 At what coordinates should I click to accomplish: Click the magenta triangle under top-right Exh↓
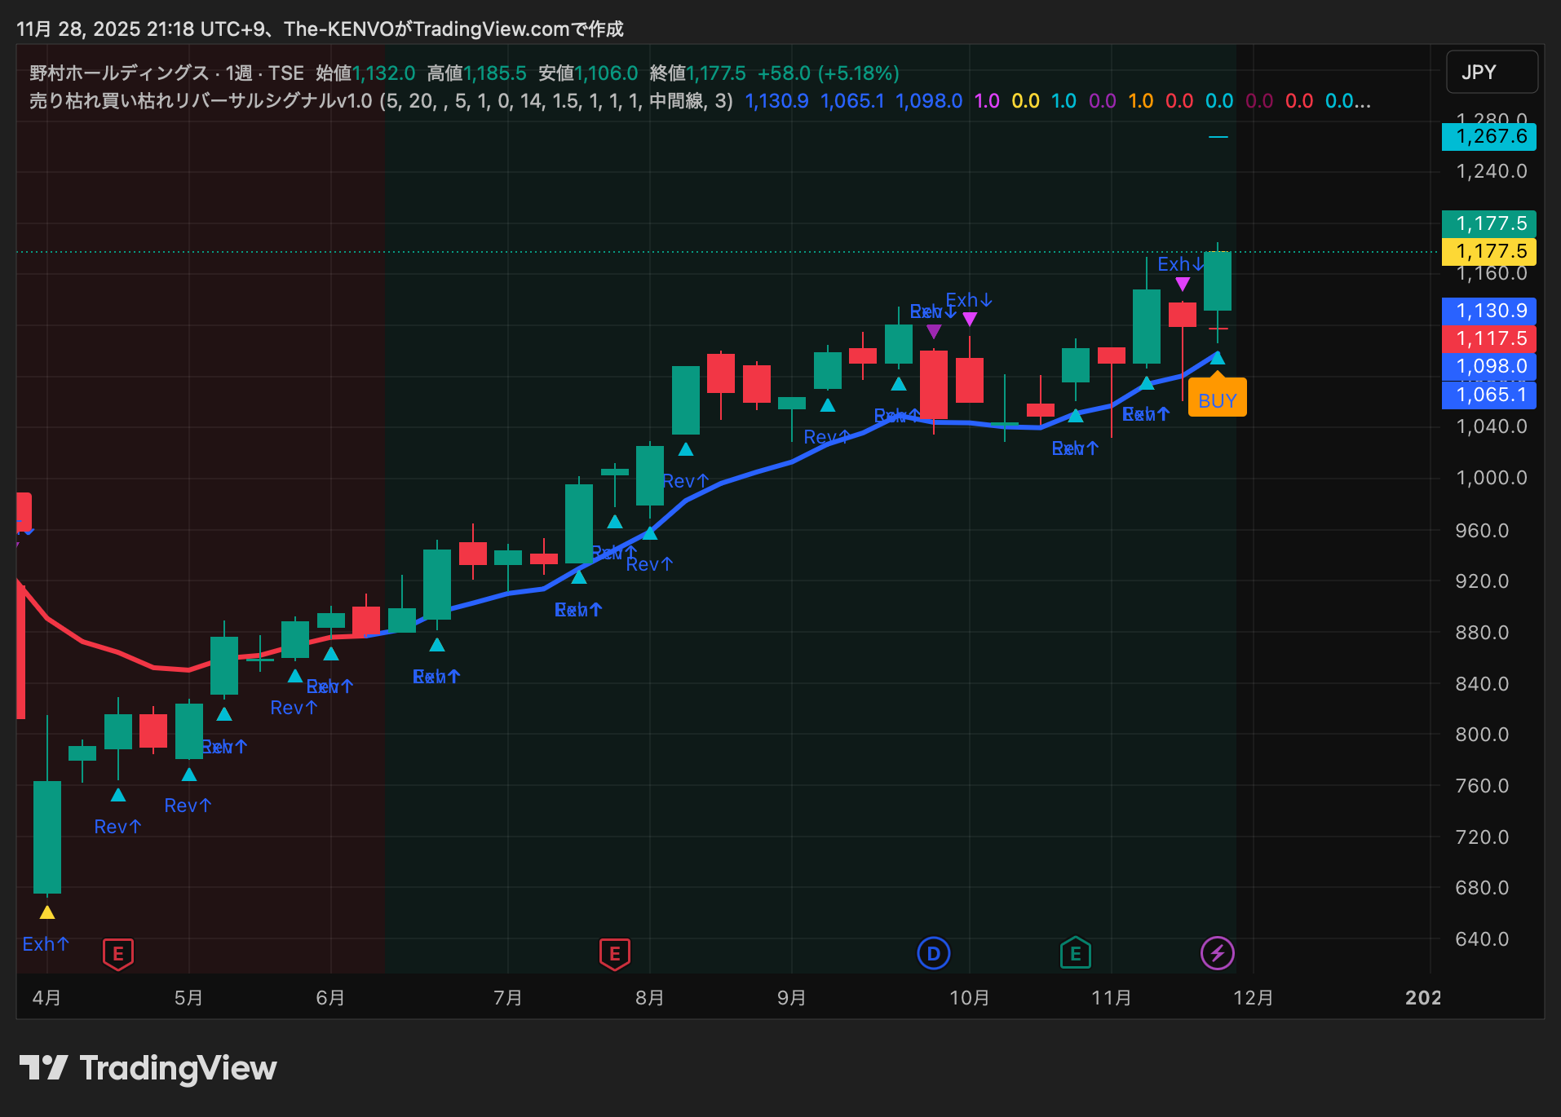pyautogui.click(x=1182, y=284)
